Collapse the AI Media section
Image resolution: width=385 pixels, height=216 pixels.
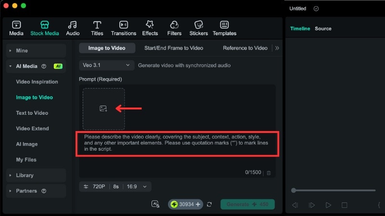pyautogui.click(x=10, y=66)
